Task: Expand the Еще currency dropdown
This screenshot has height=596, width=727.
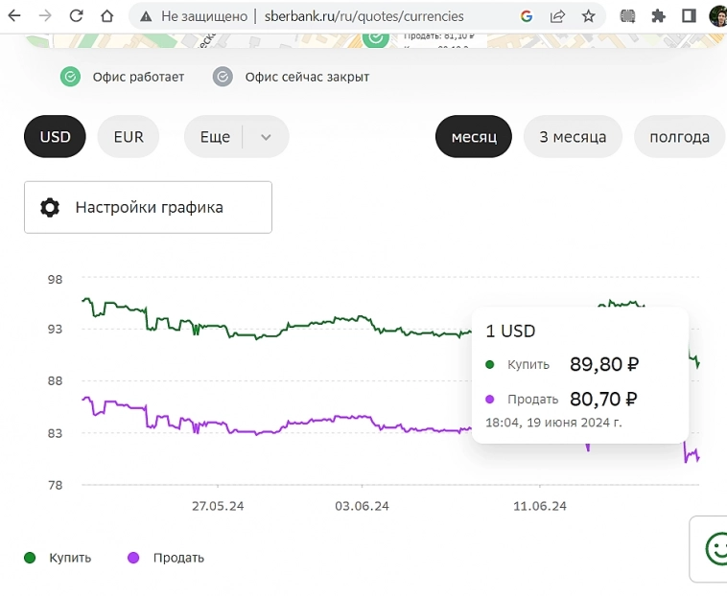Action: click(215, 137)
